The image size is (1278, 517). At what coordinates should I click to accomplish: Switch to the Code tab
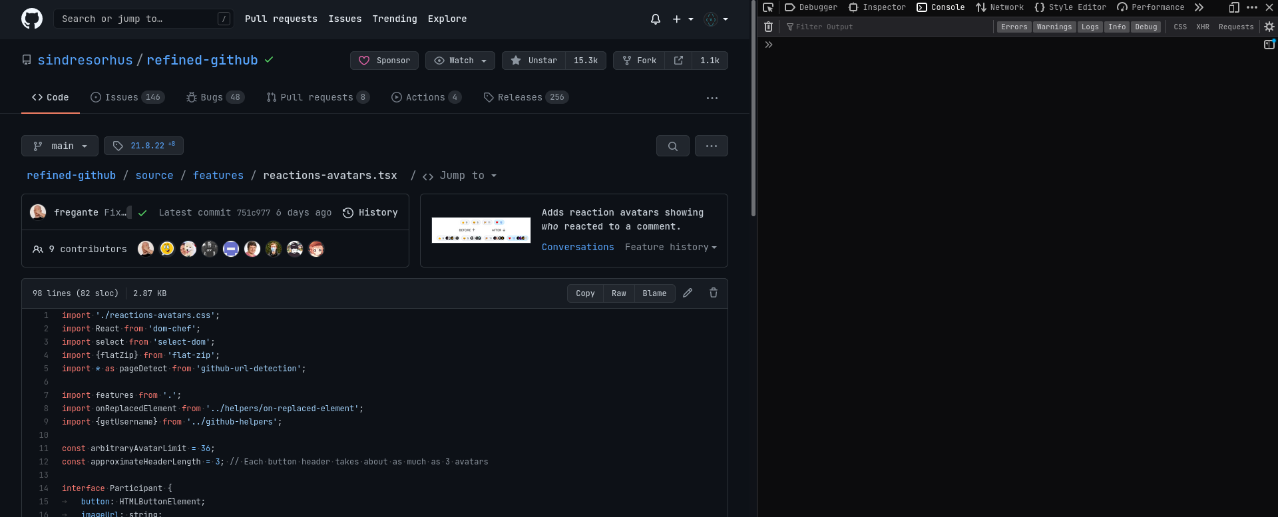coord(51,97)
